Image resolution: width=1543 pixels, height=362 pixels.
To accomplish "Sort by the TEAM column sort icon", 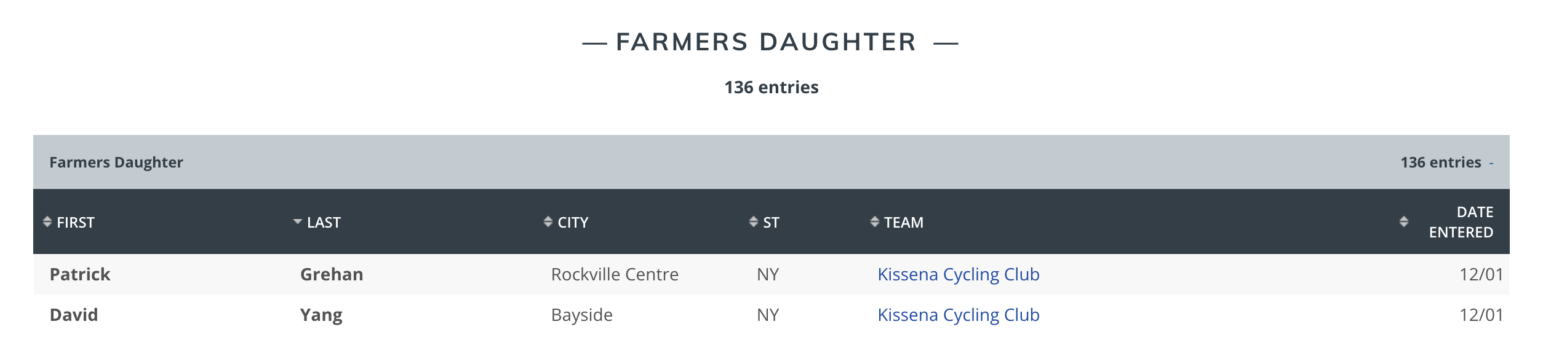I will pyautogui.click(x=875, y=221).
